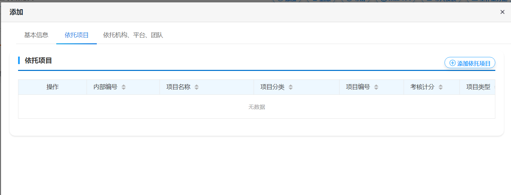Viewport: 511px width, 195px height.
Task: Click the plus icon in 添加依托项目
Action: pyautogui.click(x=452, y=63)
